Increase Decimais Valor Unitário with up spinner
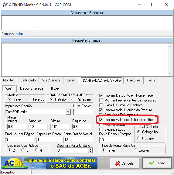 click(x=90, y=149)
